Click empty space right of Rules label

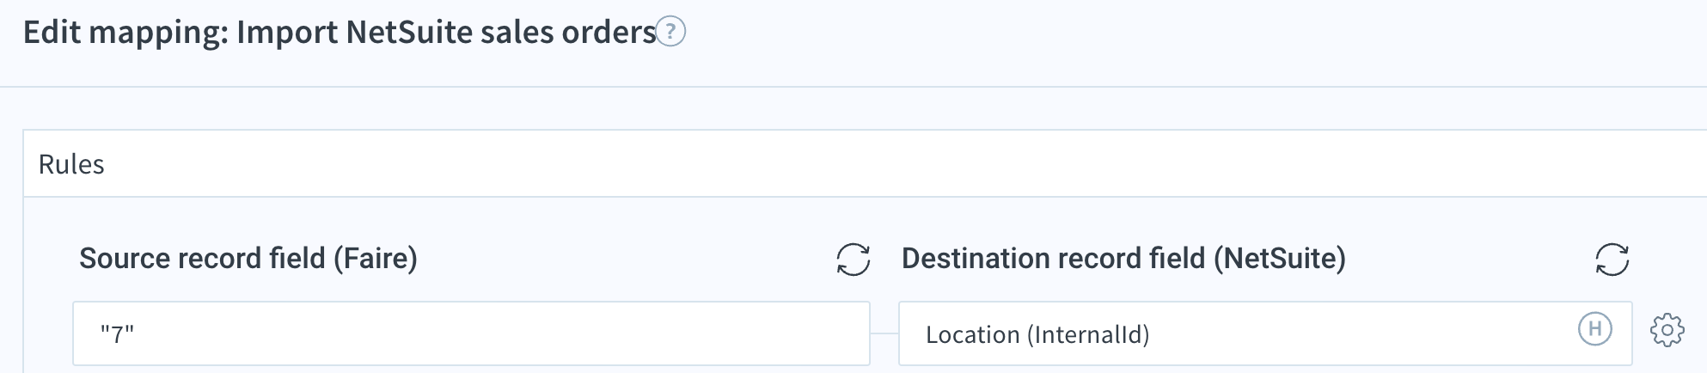point(860,164)
